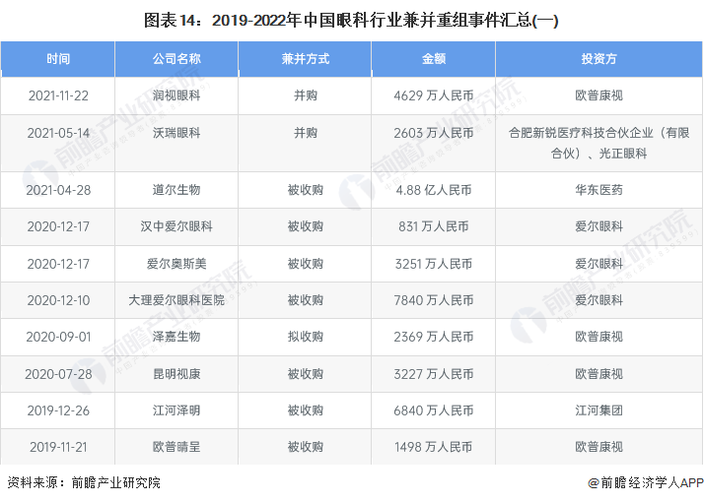
Task: Click the 投资方 column header
Action: pos(598,59)
